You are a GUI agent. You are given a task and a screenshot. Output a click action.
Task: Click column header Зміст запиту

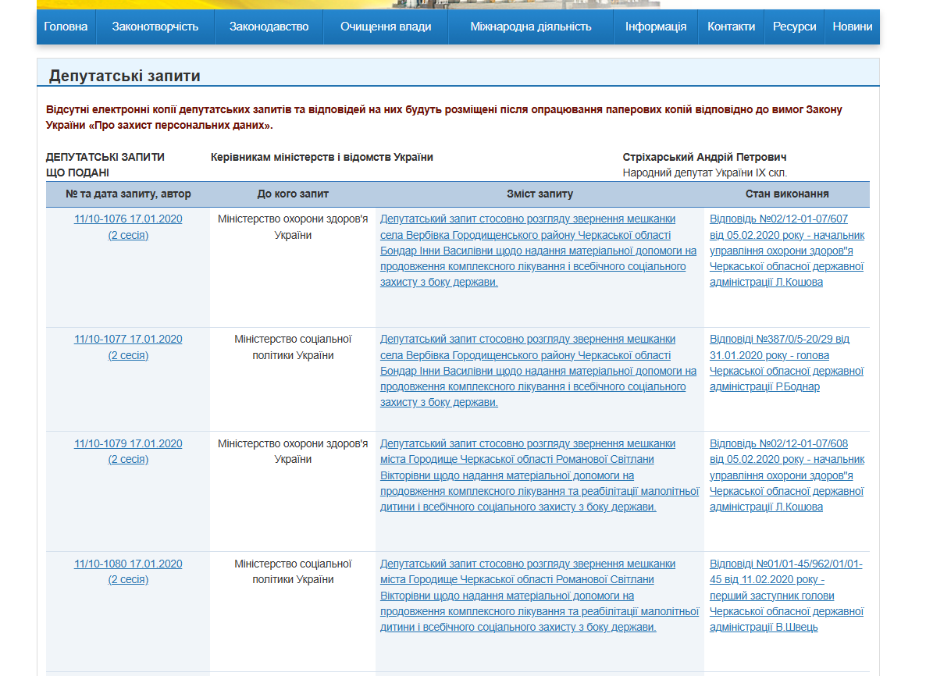coord(540,194)
